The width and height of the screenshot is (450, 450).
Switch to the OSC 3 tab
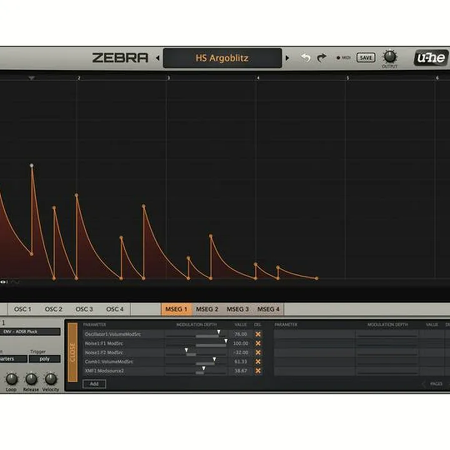(x=84, y=309)
